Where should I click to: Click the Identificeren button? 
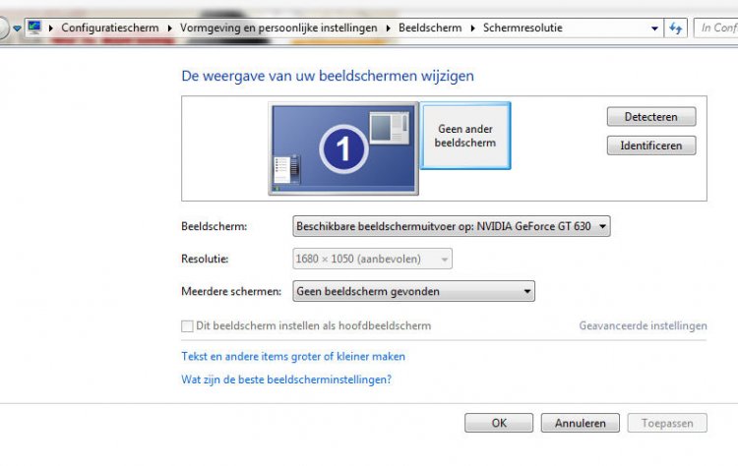tap(651, 146)
